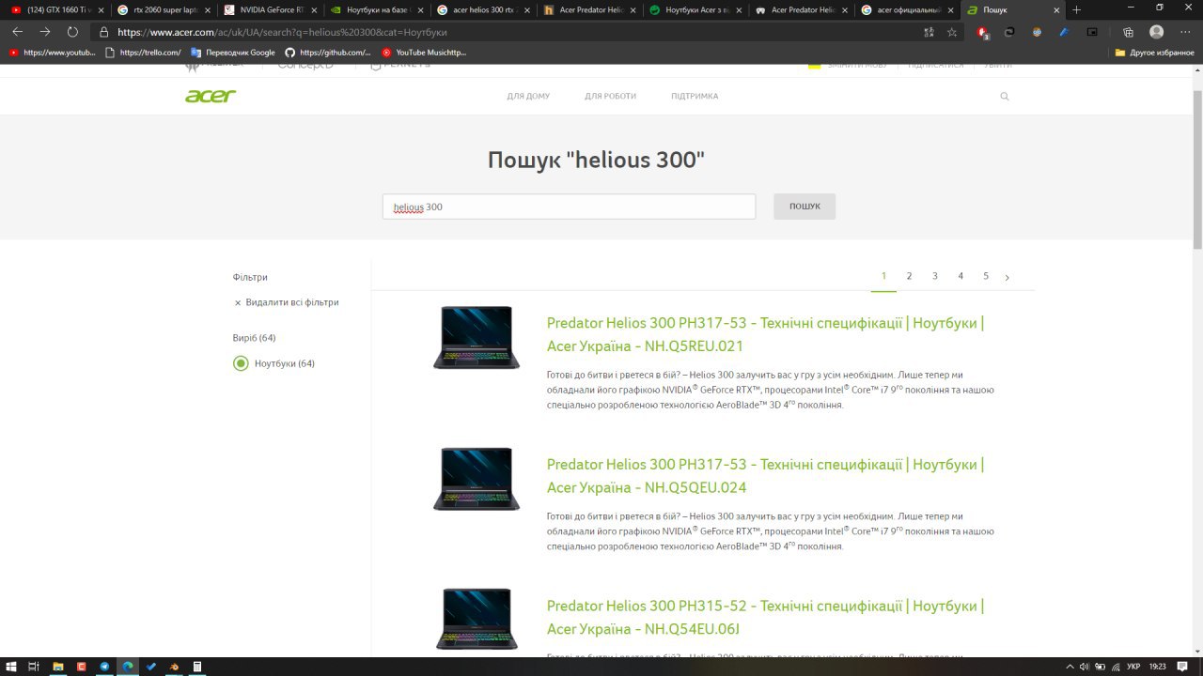Reload the current page
The width and height of the screenshot is (1203, 676).
[x=72, y=31]
